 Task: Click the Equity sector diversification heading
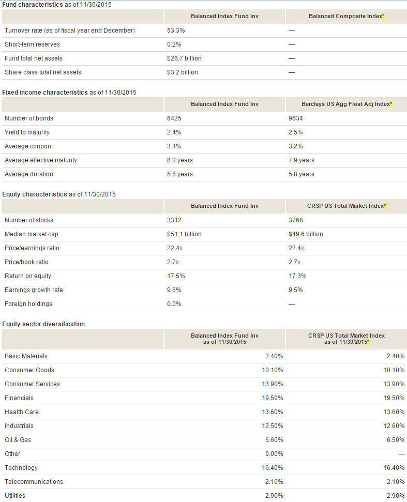(43, 324)
